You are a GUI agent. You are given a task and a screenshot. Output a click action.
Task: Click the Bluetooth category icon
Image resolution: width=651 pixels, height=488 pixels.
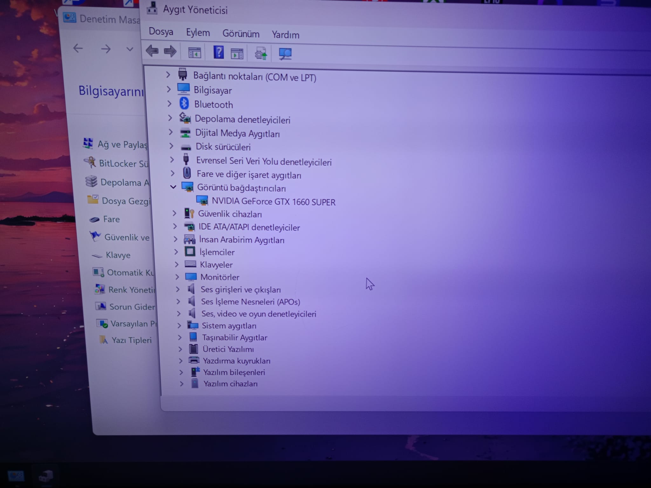click(184, 104)
